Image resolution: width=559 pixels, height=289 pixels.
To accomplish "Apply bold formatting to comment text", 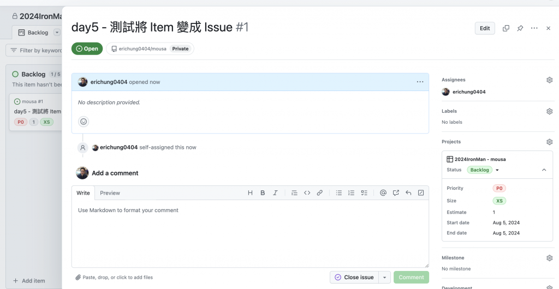I will pos(263,193).
